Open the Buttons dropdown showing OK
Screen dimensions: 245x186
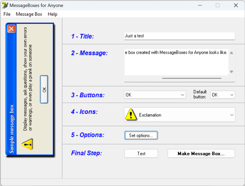pyautogui.click(x=155, y=95)
